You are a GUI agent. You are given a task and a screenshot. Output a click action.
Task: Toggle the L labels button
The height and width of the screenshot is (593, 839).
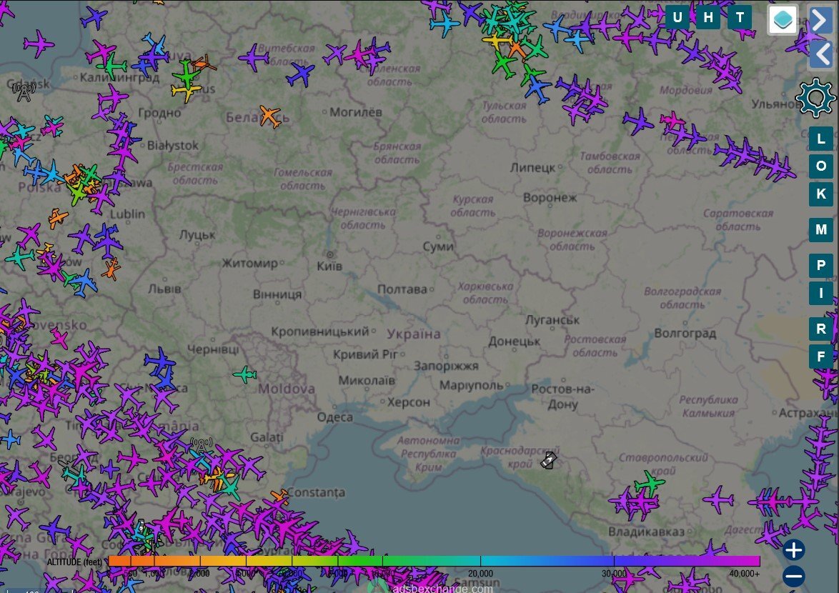click(x=821, y=139)
